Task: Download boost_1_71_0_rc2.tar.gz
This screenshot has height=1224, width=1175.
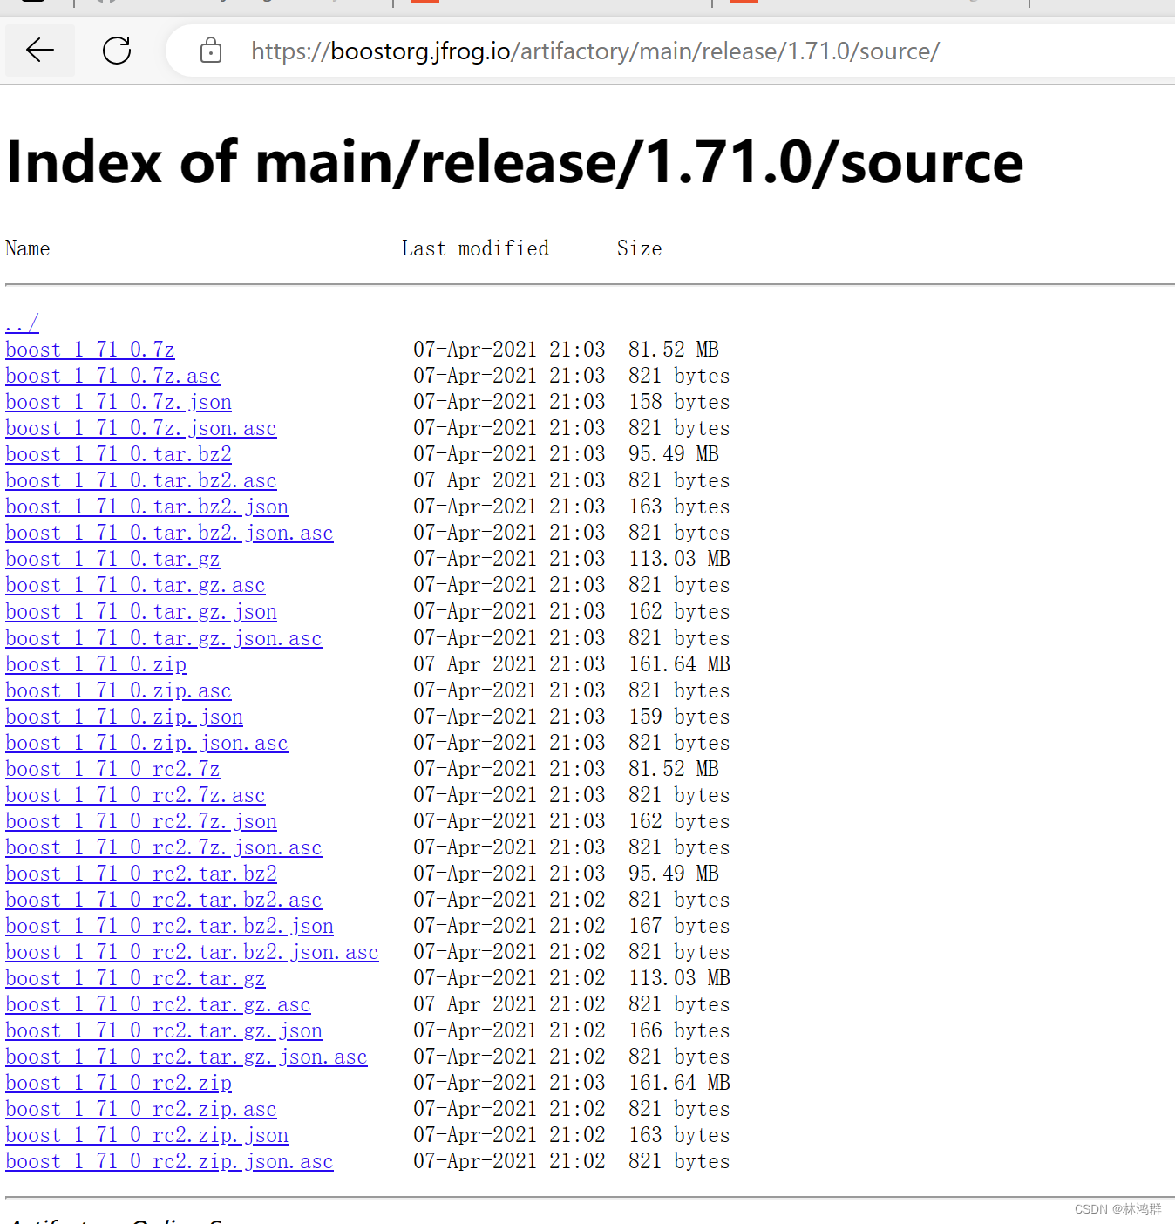Action: click(x=135, y=978)
